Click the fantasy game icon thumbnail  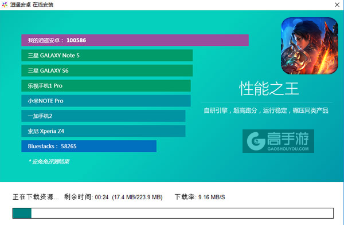pyautogui.click(x=310, y=46)
